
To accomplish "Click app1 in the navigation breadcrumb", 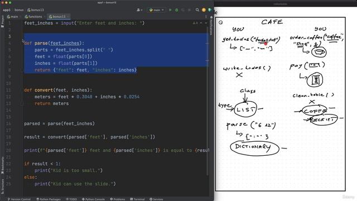I will click(x=7, y=10).
